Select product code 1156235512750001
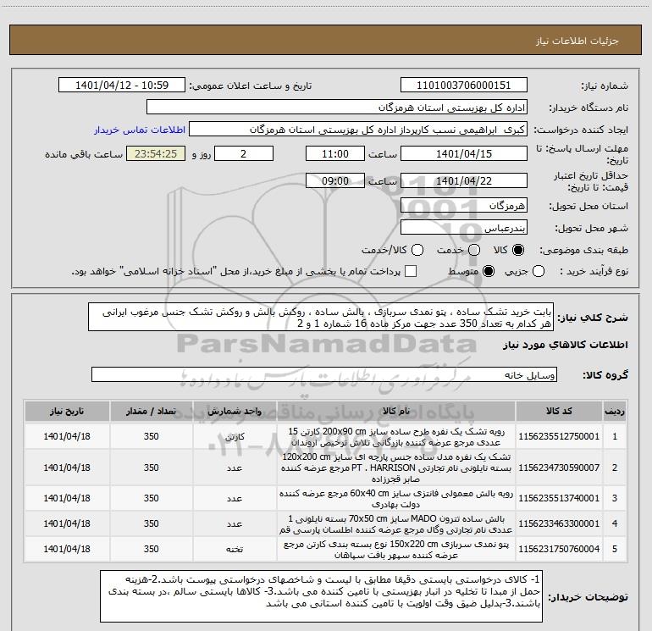This screenshot has width=652, height=631. 559,436
